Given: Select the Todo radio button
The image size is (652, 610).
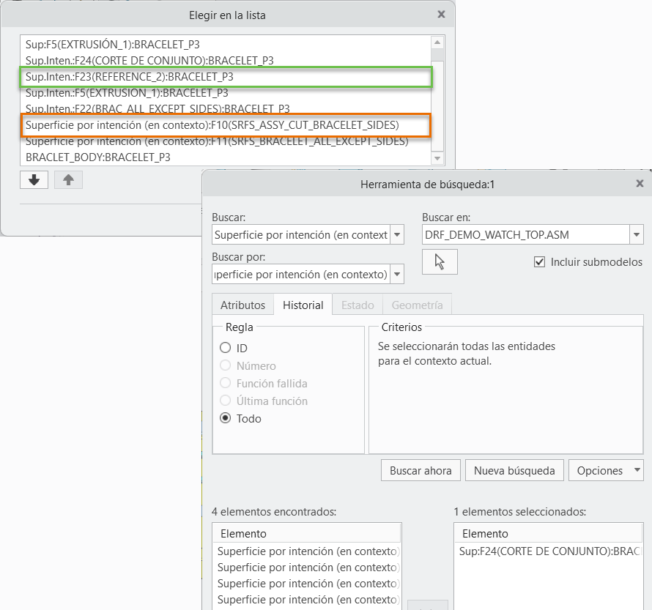Looking at the screenshot, I should [x=226, y=418].
